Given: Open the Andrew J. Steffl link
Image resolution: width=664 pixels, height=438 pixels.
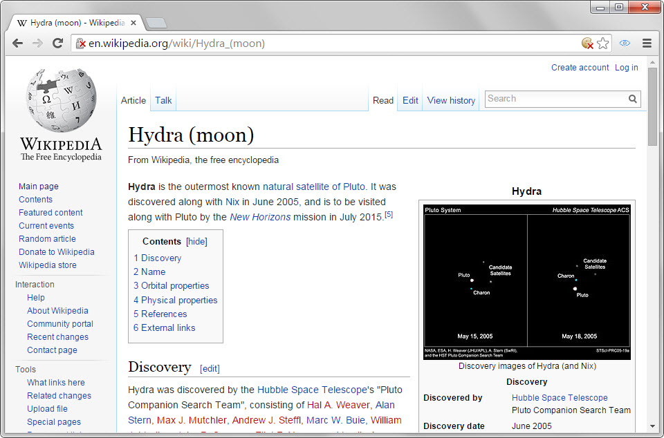Looking at the screenshot, I should 266,420.
